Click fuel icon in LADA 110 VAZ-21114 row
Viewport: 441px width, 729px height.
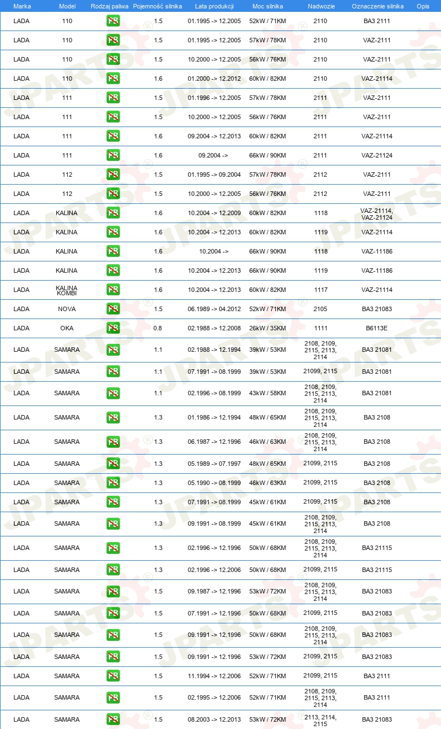[x=113, y=79]
